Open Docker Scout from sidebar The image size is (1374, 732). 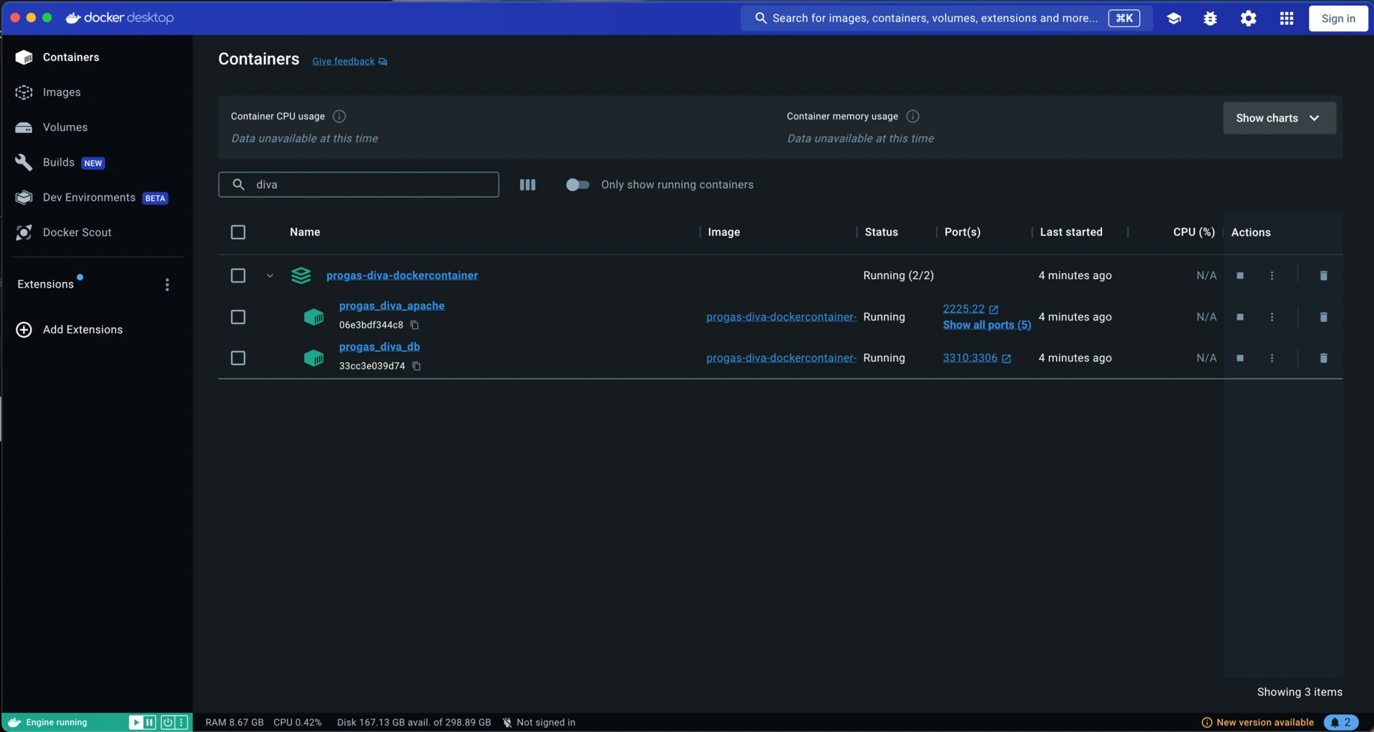(x=78, y=232)
